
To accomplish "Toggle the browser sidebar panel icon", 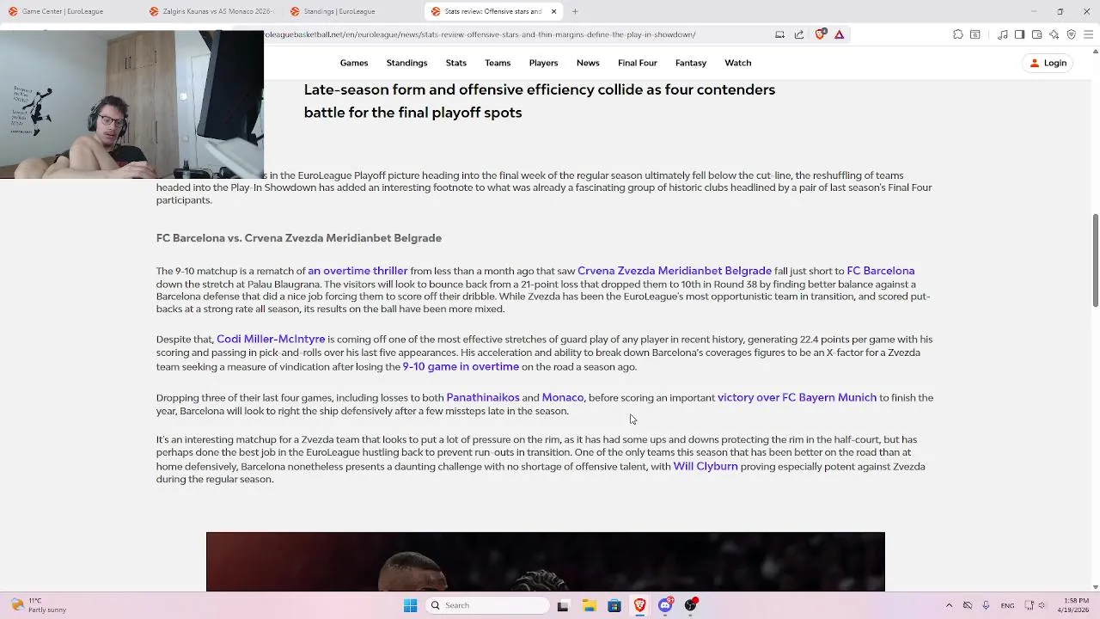I will 1019,34.
